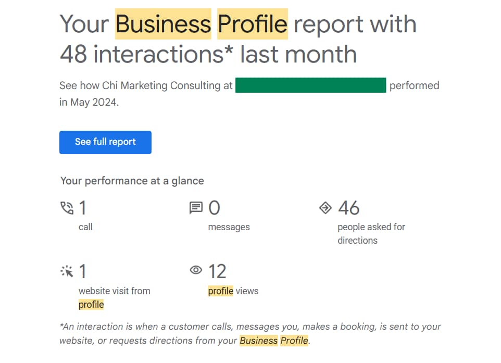Viewport: 501px width, 363px height.
Task: Click highlighted 'Business Profile' in the footnote
Action: click(274, 341)
